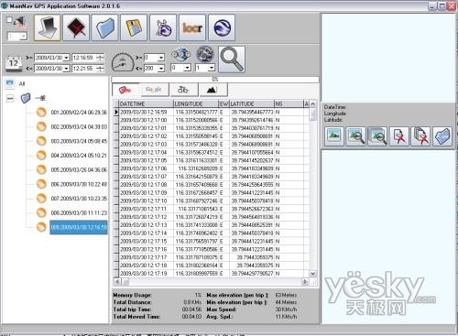The height and width of the screenshot is (336, 458).
Task: Open the end date dropdown
Action: click(x=66, y=69)
